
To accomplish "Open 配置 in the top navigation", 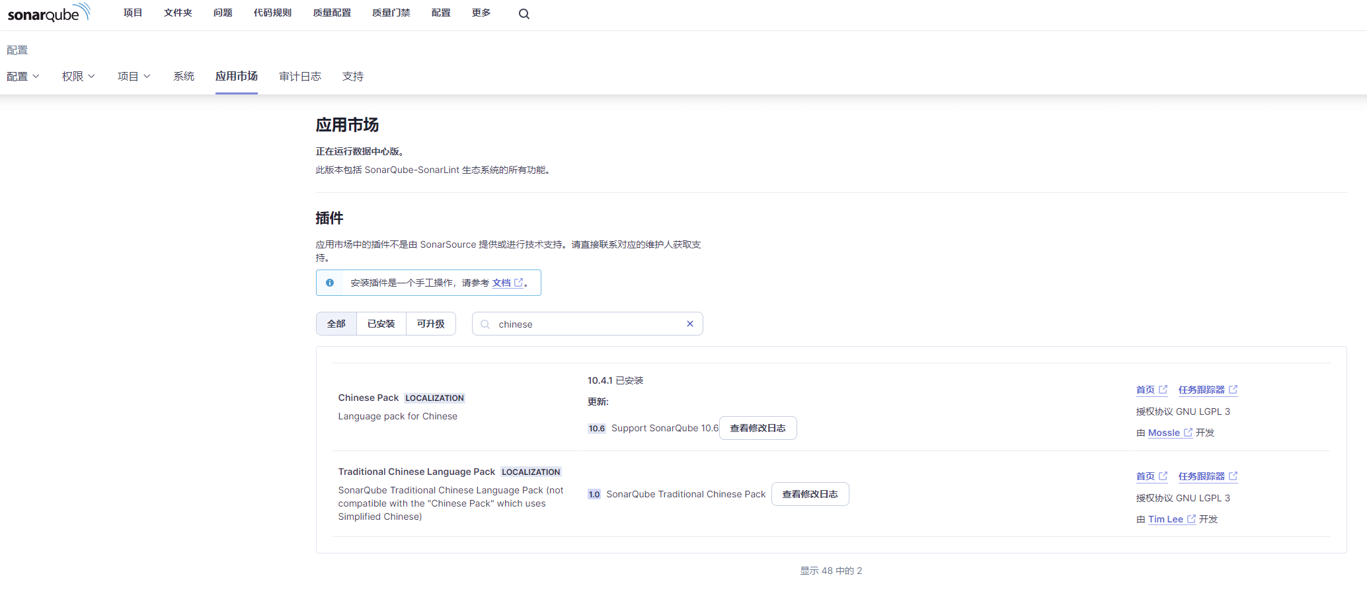I will (441, 13).
